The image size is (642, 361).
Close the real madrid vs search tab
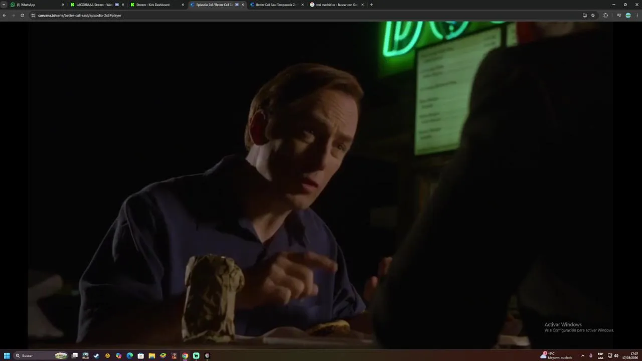coord(362,5)
